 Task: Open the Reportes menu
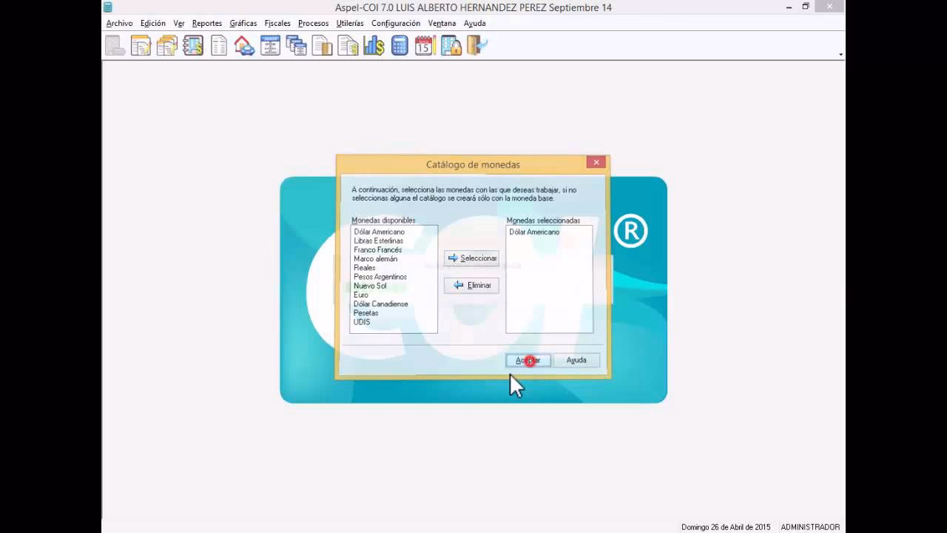[x=207, y=24]
